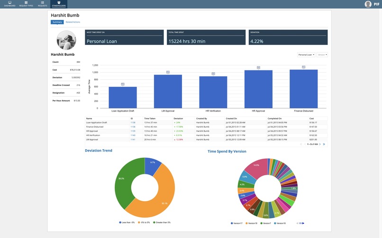Open ID link in Finance Disbursed row
382x238 pixels.
click(133, 127)
